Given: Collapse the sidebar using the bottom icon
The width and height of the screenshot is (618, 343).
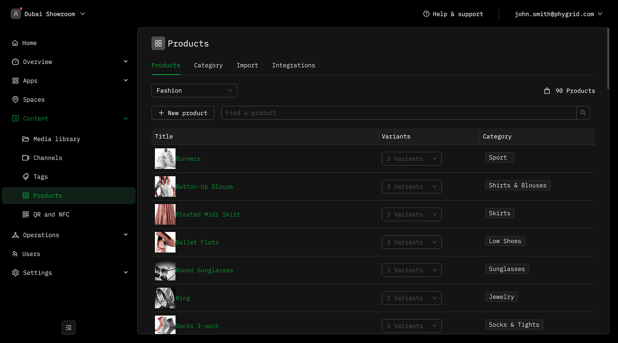Looking at the screenshot, I should (69, 328).
